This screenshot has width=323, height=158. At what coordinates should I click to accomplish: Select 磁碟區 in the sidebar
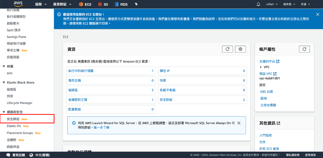(11, 89)
